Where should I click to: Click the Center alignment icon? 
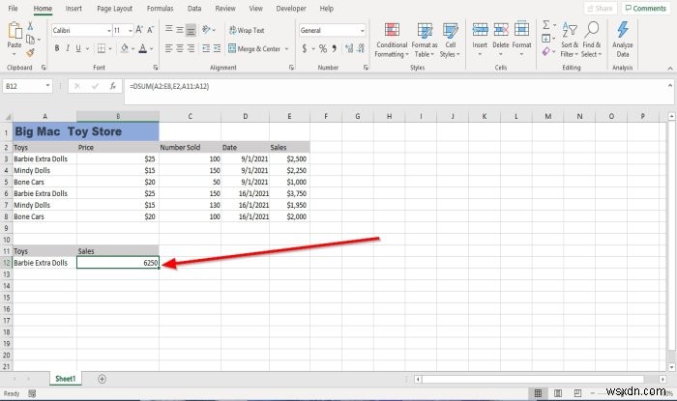coord(180,48)
